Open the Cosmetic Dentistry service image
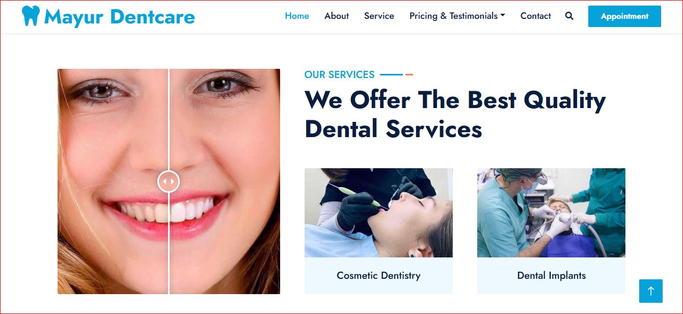 (378, 213)
